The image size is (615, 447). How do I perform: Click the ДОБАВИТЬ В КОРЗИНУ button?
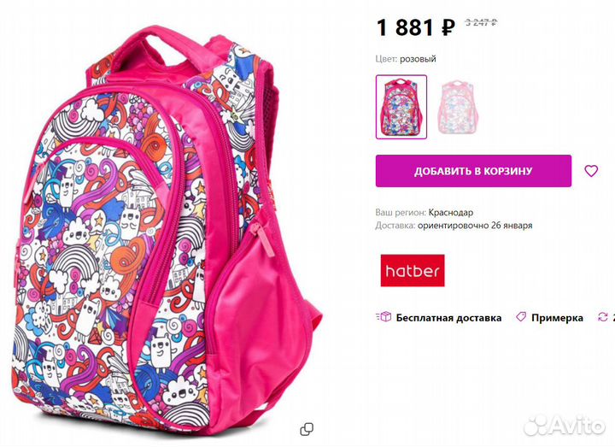tap(473, 171)
